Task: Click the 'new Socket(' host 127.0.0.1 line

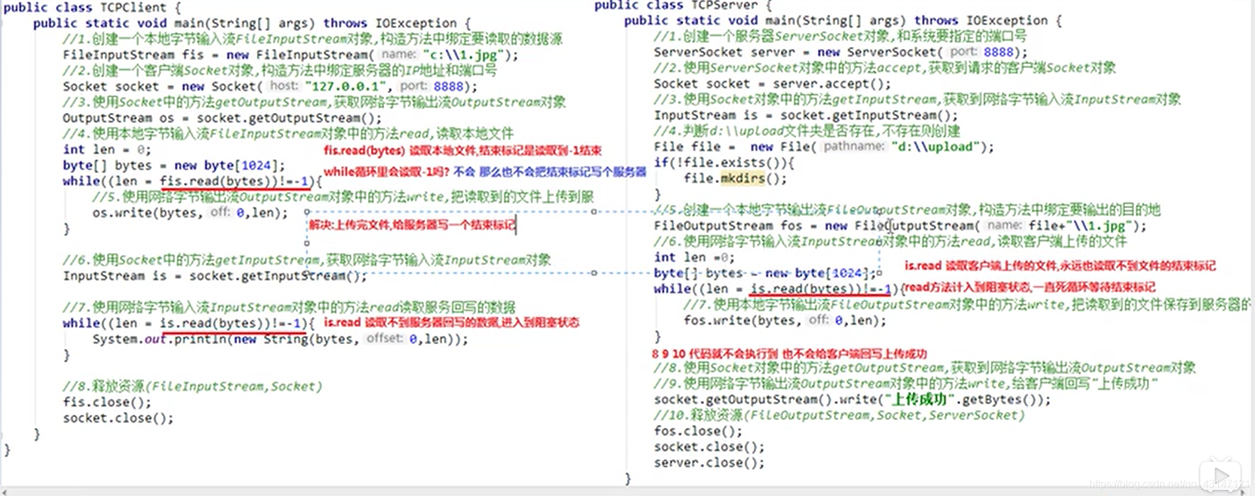Action: coord(270,87)
